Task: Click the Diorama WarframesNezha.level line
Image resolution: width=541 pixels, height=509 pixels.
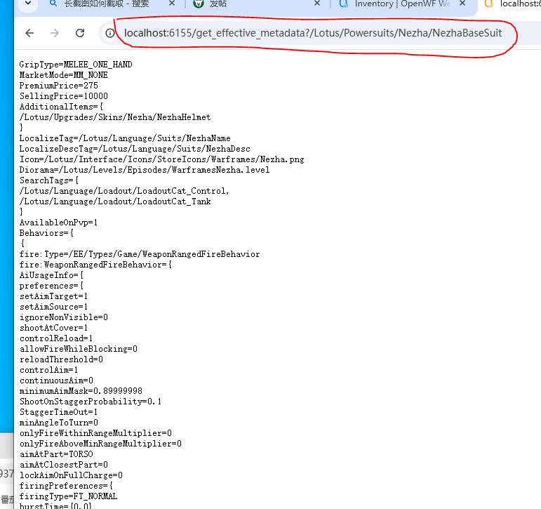Action: tap(144, 170)
